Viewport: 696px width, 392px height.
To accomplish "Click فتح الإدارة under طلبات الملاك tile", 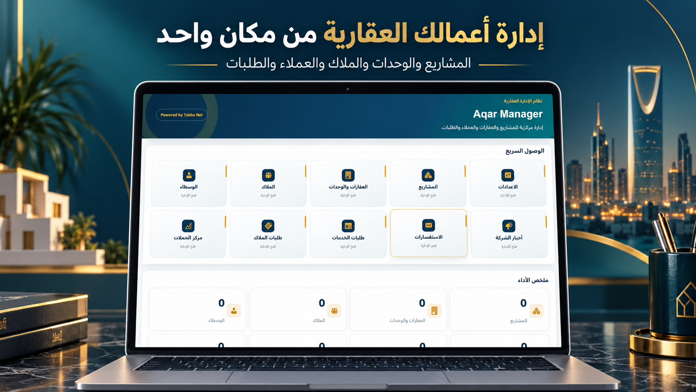I will (268, 247).
